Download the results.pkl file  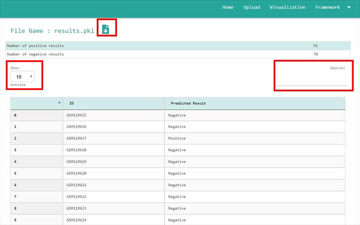pos(105,29)
